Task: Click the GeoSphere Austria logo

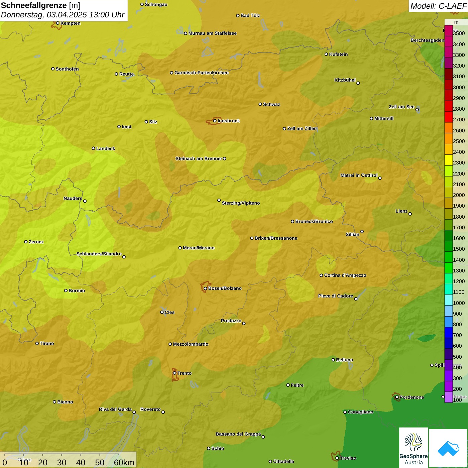Action: click(x=414, y=448)
